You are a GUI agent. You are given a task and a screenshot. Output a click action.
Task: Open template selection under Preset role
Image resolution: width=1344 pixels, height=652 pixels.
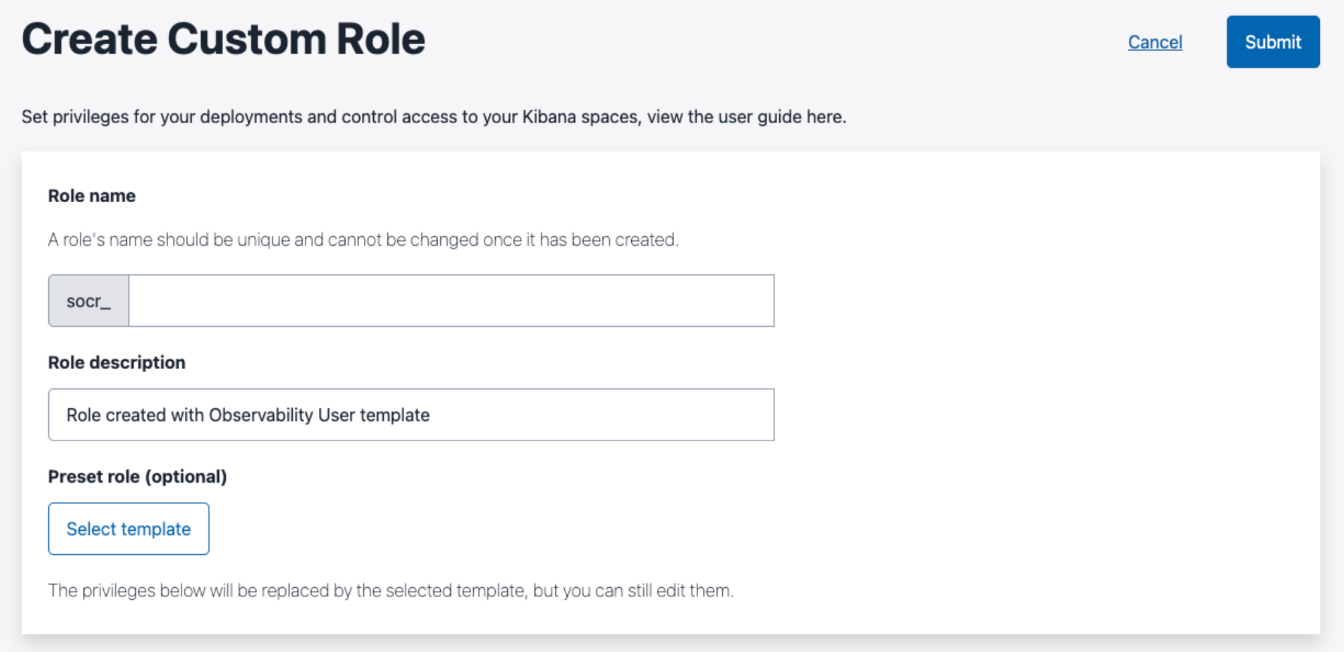(x=128, y=528)
